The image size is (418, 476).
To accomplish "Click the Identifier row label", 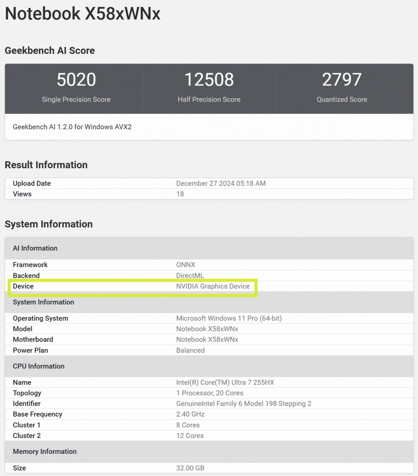I will (x=27, y=404).
